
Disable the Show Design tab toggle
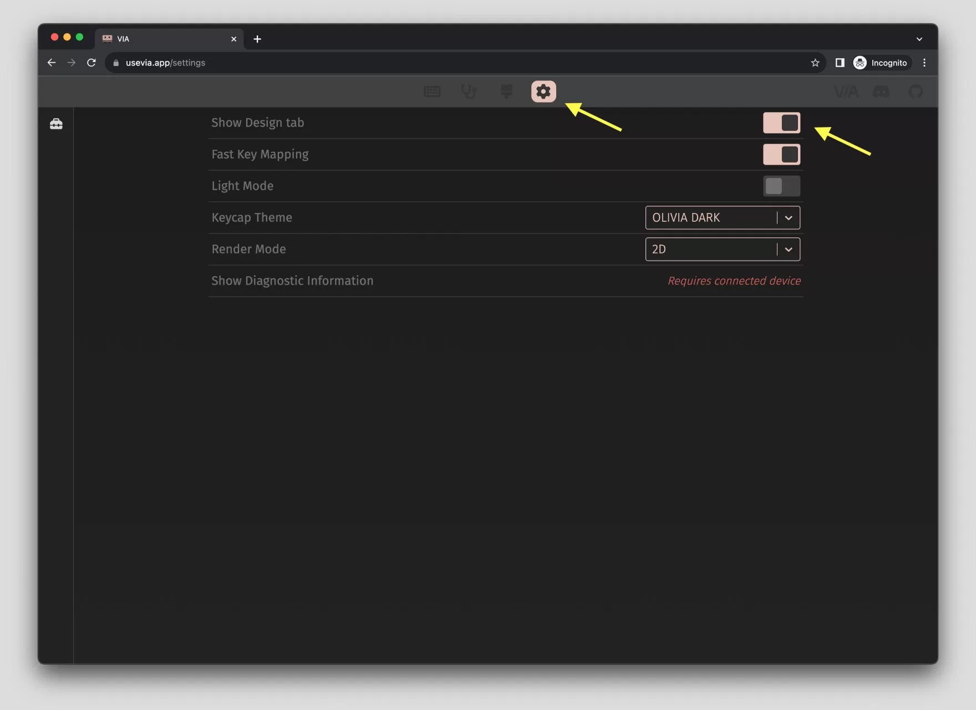tap(781, 123)
